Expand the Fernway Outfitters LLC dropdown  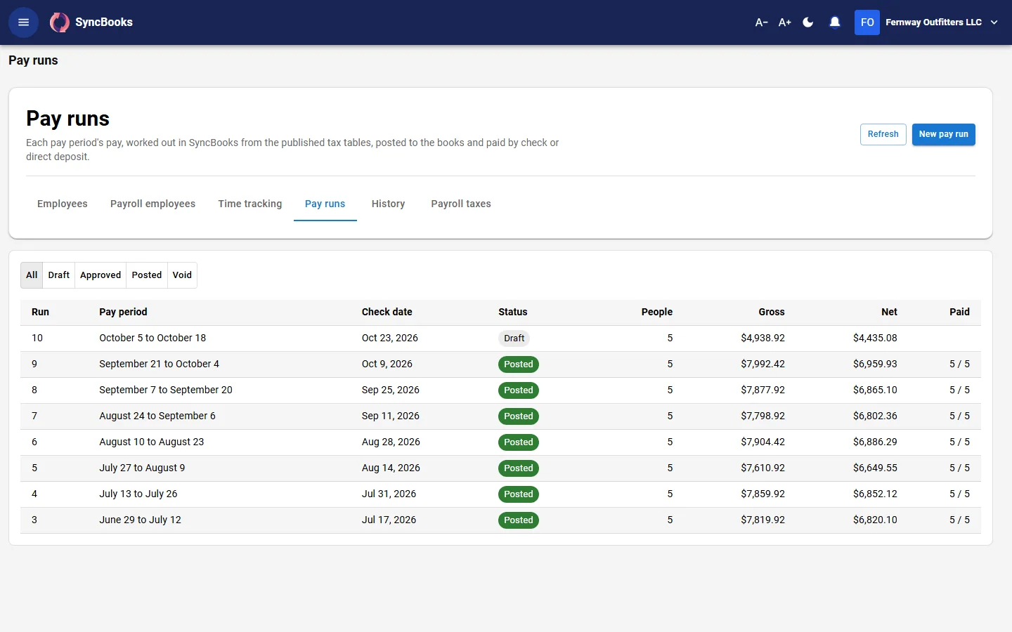click(x=994, y=22)
